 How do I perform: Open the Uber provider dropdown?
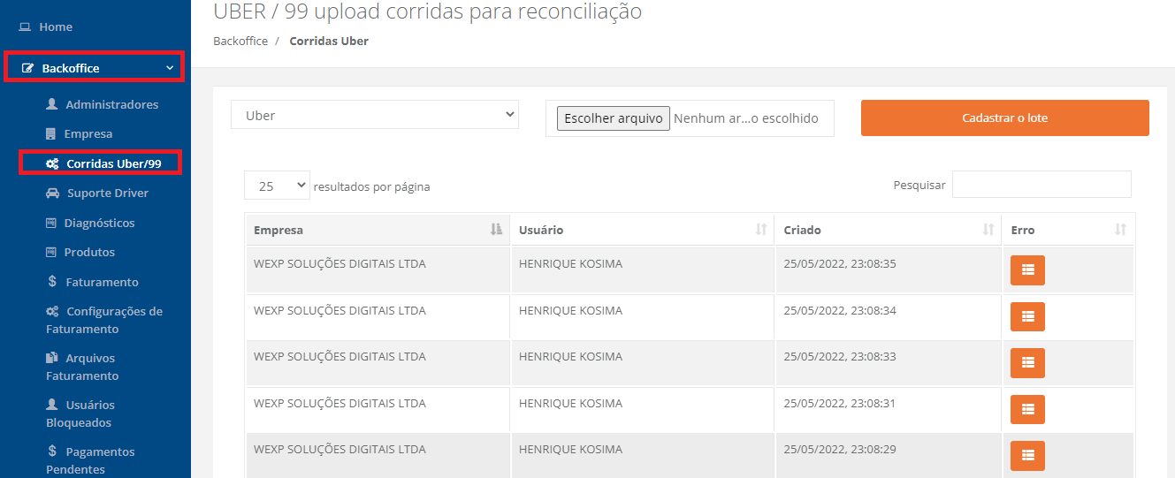pyautogui.click(x=375, y=115)
